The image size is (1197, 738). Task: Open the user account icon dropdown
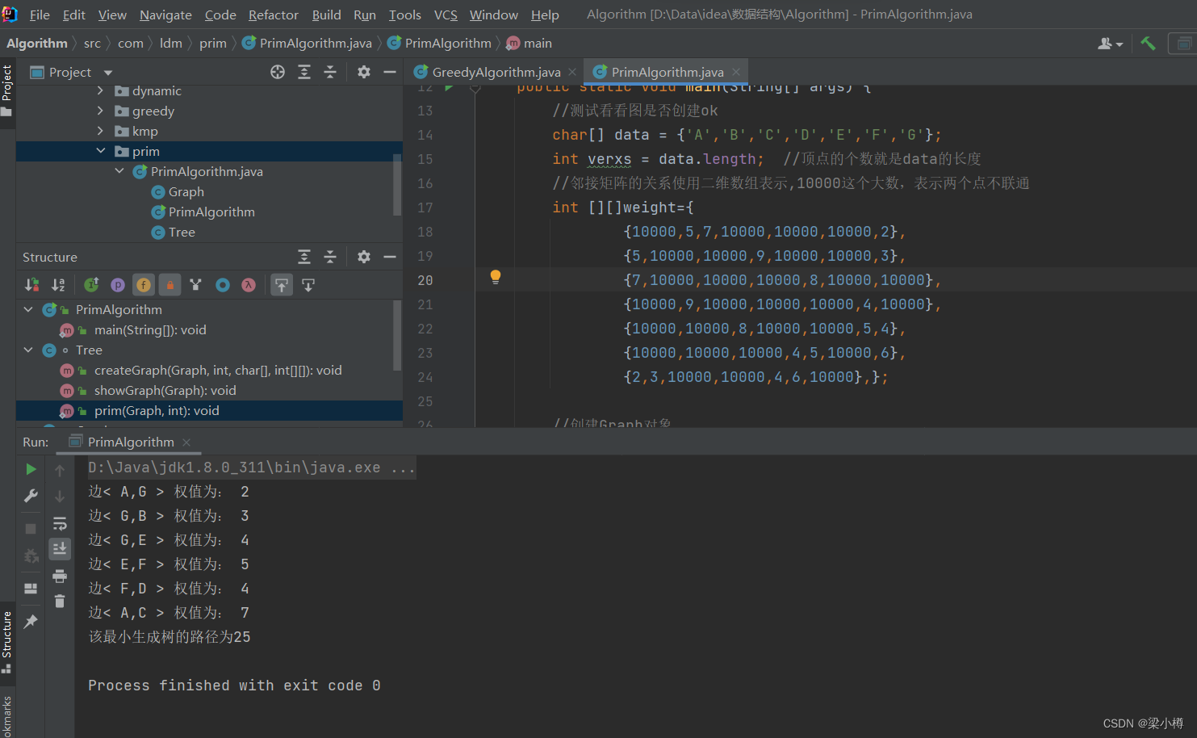pyautogui.click(x=1111, y=44)
